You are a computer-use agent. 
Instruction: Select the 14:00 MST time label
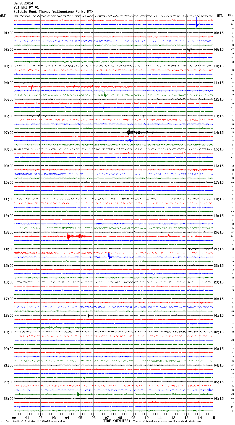[8, 249]
